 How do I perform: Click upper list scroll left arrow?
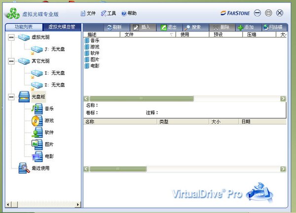pyautogui.click(x=86, y=98)
